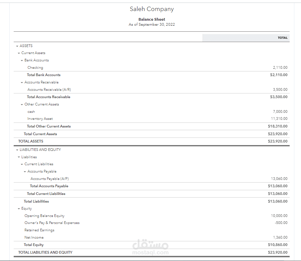
Task: Collapse the Liabilities group arrow
Action: tap(19, 157)
